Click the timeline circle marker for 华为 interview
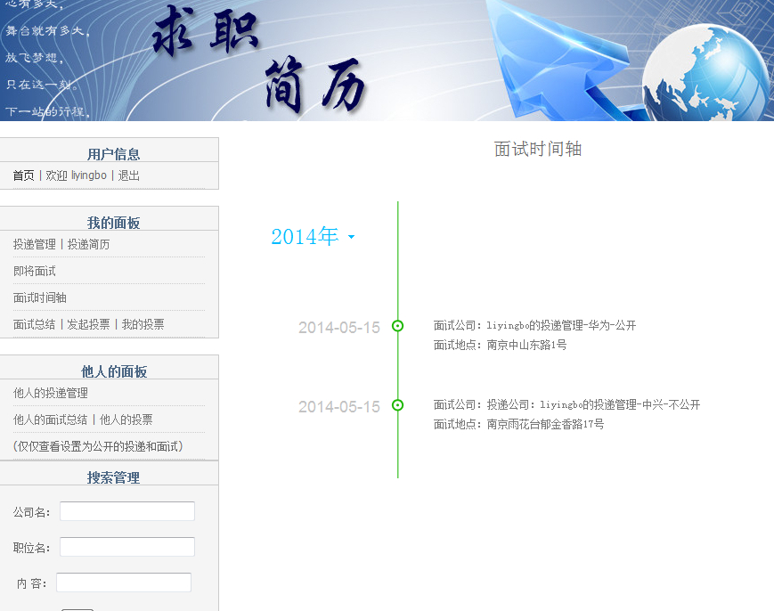Image resolution: width=774 pixels, height=611 pixels. [397, 326]
